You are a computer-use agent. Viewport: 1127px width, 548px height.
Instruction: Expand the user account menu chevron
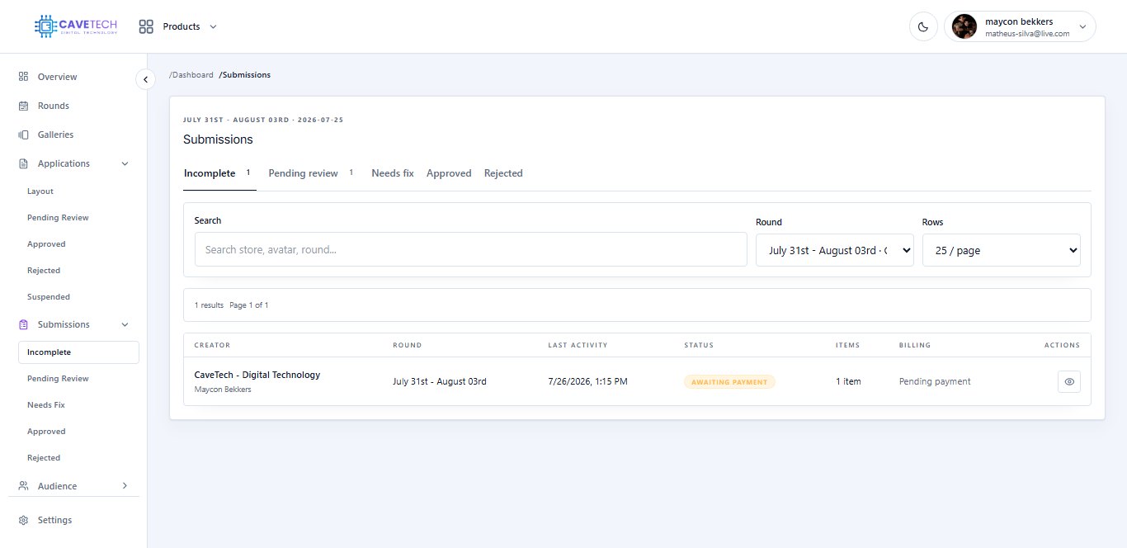click(1082, 26)
